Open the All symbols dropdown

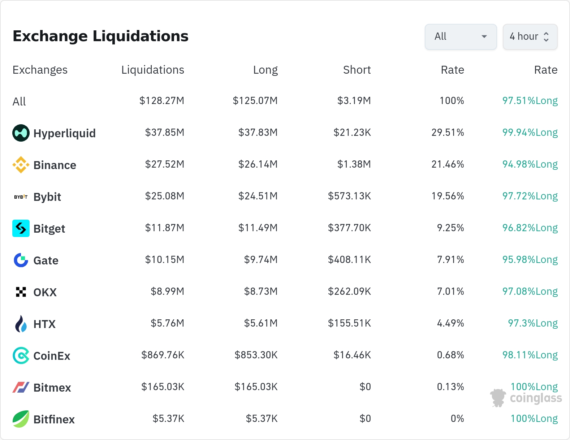pyautogui.click(x=461, y=36)
